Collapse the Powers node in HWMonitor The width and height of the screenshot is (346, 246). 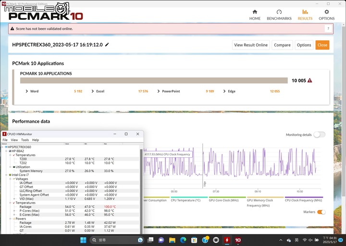[11, 219]
